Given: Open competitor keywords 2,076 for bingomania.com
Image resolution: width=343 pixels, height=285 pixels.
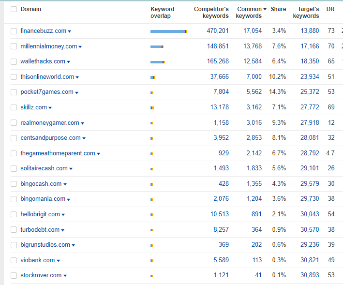Looking at the screenshot, I should tap(221, 198).
